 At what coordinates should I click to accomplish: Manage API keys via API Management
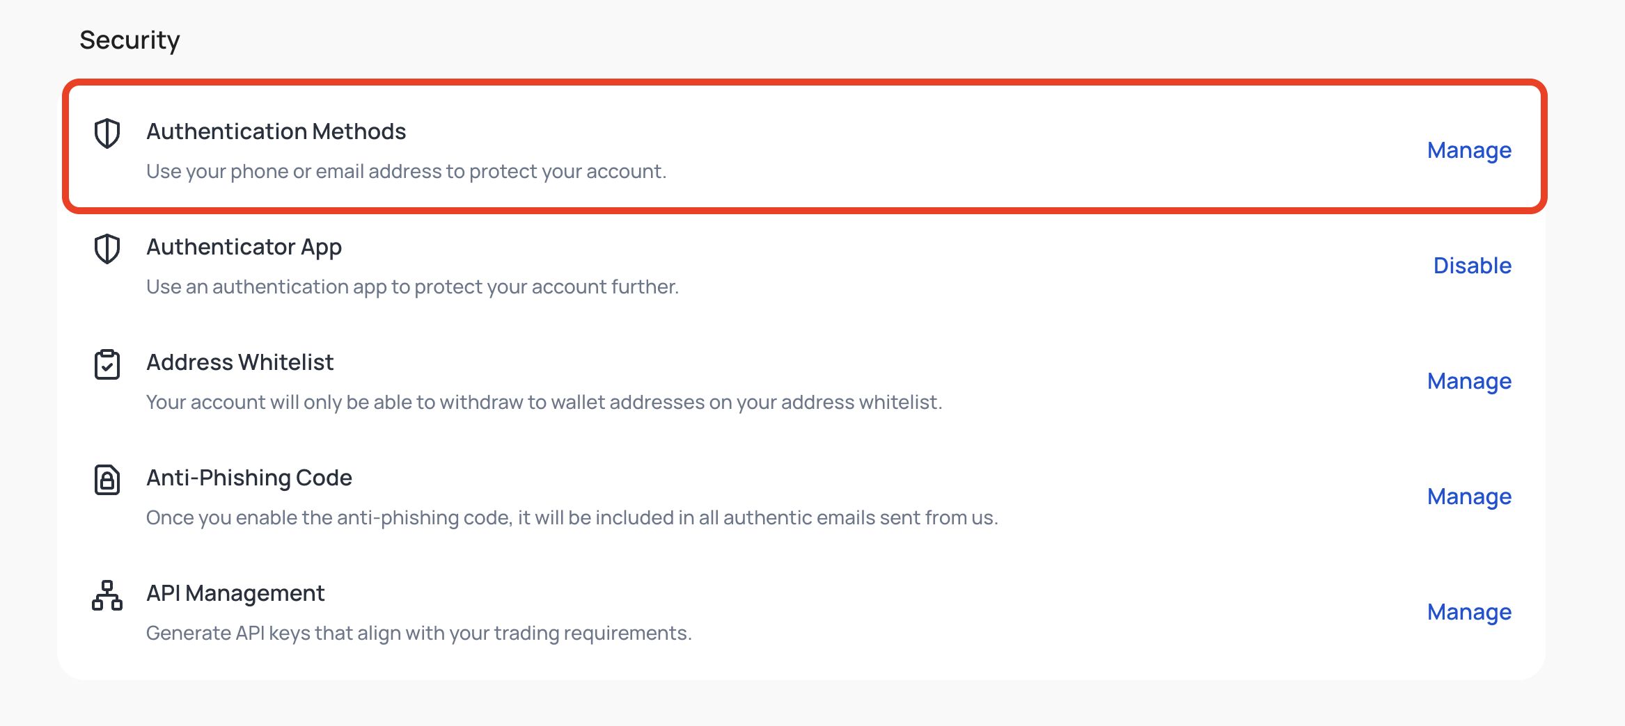(1469, 612)
